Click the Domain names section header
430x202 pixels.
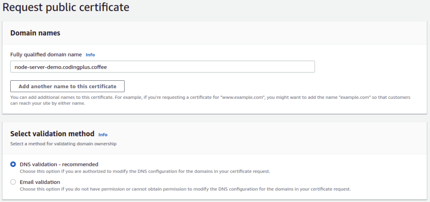click(35, 33)
